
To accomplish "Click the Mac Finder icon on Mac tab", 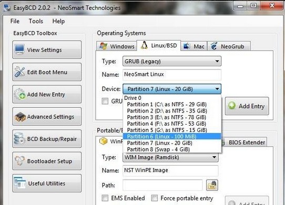I will click(x=187, y=46).
